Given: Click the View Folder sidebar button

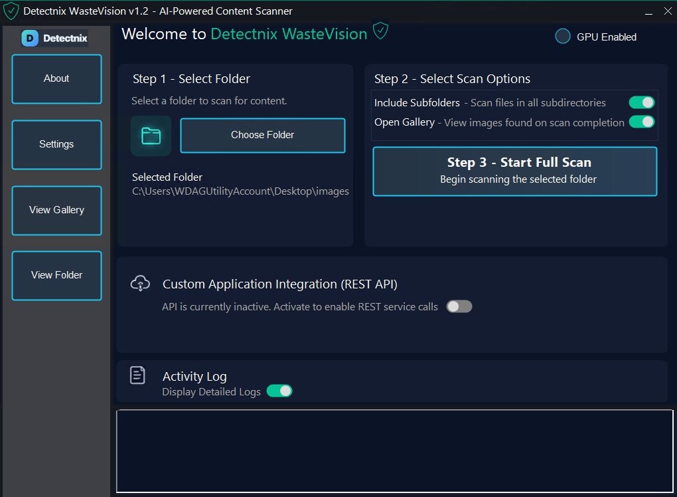Looking at the screenshot, I should click(56, 276).
